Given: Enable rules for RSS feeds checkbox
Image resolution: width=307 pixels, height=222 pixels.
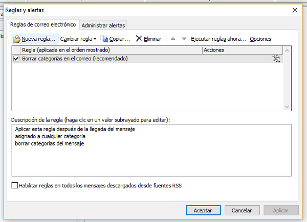Looking at the screenshot, I should coord(15,185).
